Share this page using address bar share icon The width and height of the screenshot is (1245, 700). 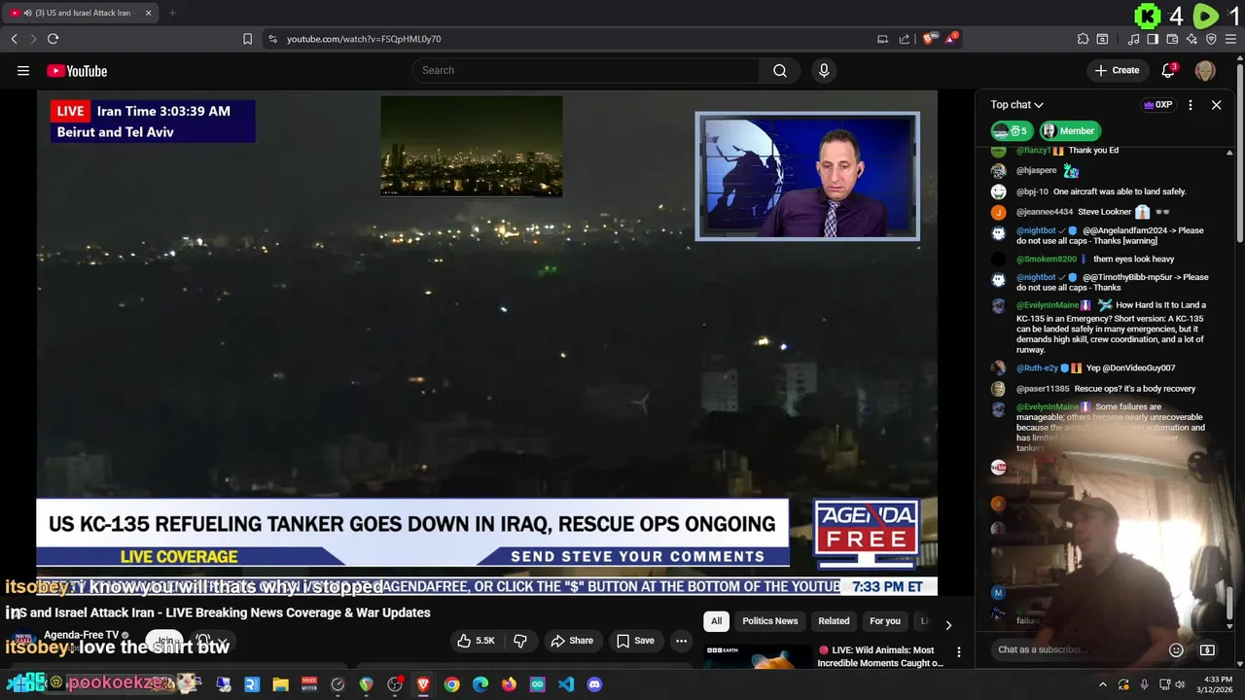(905, 39)
